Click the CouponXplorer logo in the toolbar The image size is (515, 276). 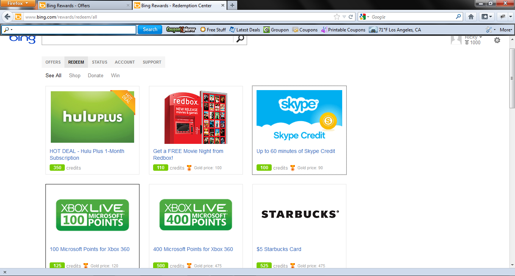click(x=181, y=30)
